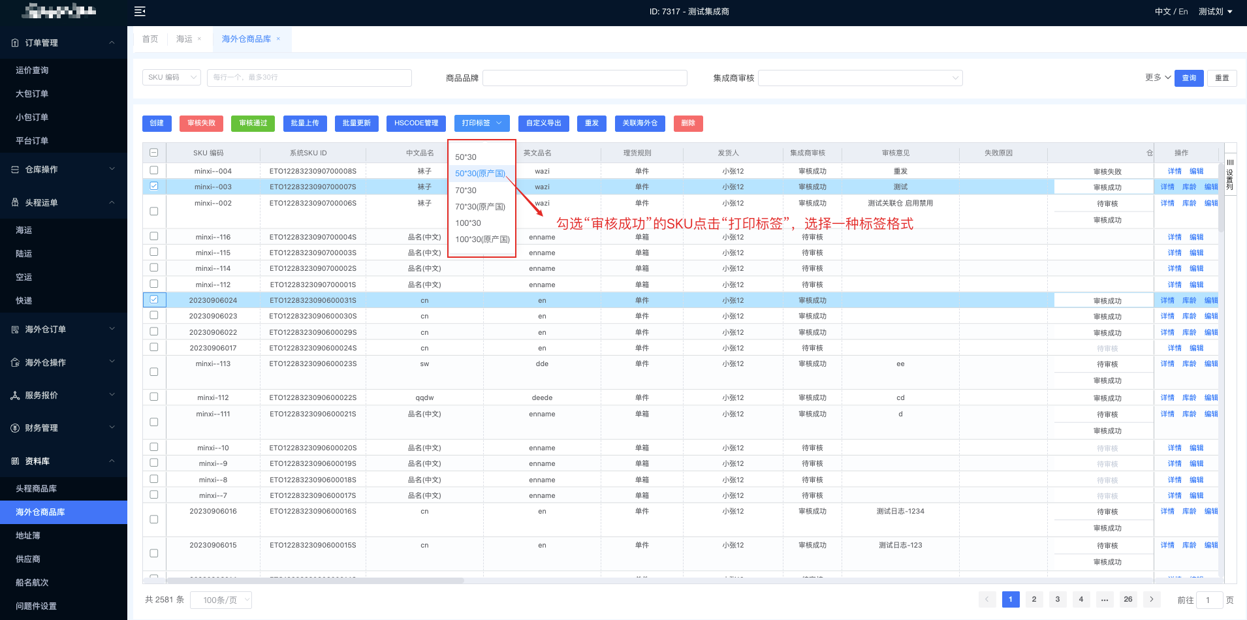Switch to the 海运 tab
The width and height of the screenshot is (1247, 620).
[x=184, y=39]
